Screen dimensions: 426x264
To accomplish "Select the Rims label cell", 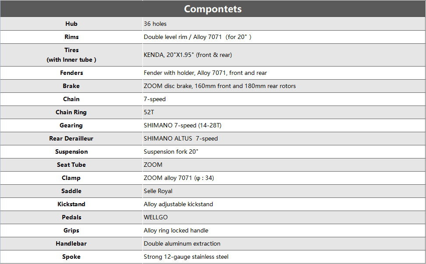I will [x=71, y=37].
